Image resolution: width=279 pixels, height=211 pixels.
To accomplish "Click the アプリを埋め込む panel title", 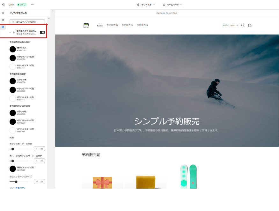I will click(18, 13).
